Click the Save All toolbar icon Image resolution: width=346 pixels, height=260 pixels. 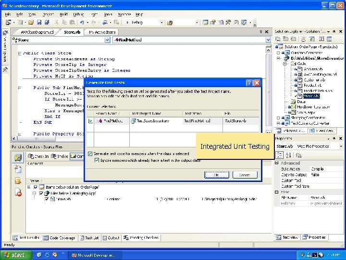click(47, 22)
